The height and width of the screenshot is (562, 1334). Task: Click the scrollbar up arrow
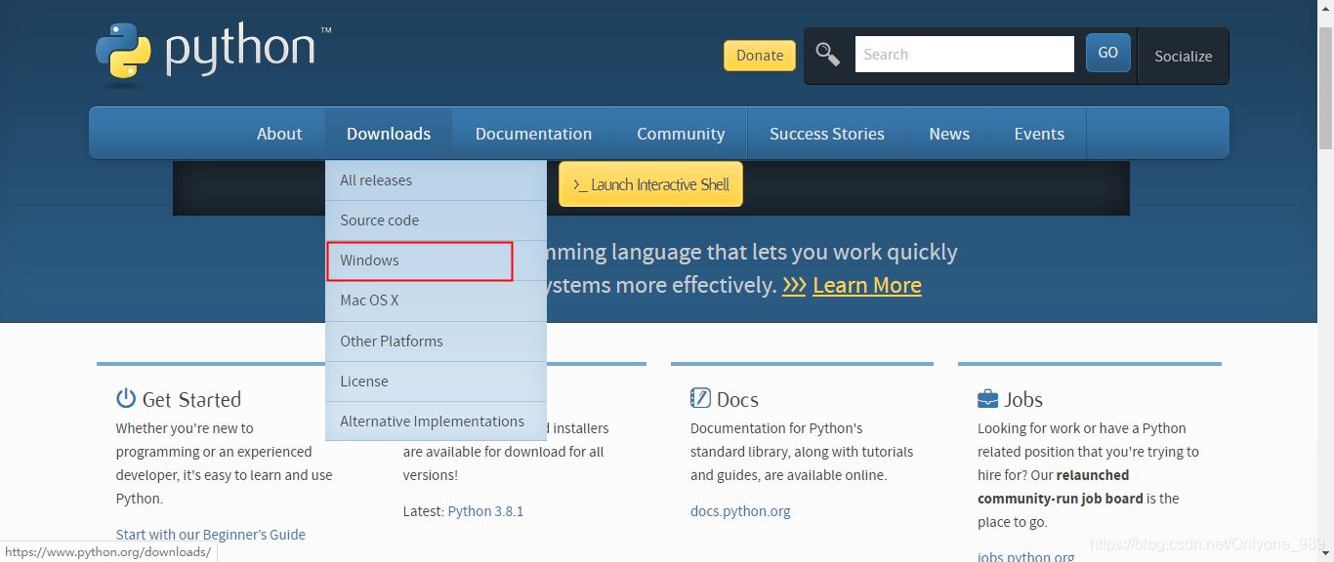pos(1325,8)
